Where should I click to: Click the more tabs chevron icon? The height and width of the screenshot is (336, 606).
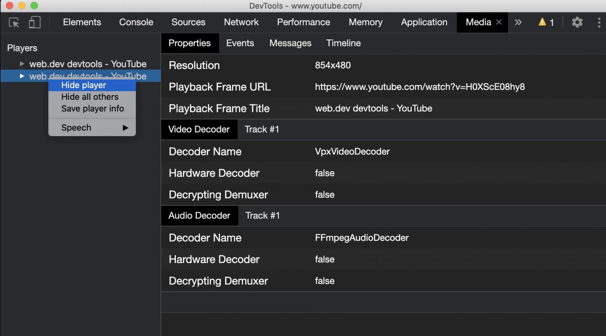(518, 22)
